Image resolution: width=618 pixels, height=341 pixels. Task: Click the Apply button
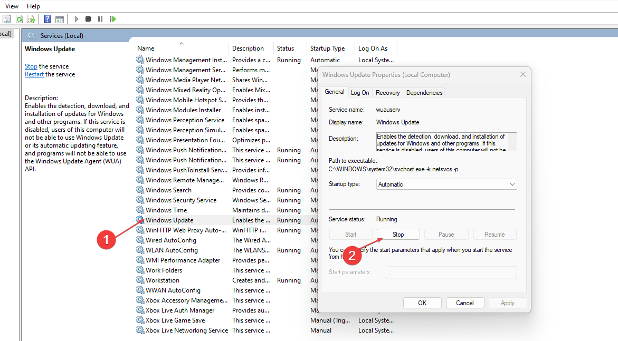[x=507, y=303]
